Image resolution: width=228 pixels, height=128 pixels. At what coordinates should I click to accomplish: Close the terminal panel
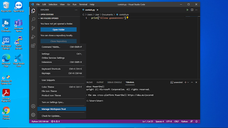click(x=196, y=82)
